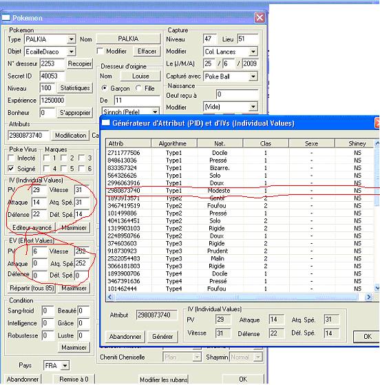Close the Pokemon window
The image size is (380, 385).
click(260, 17)
